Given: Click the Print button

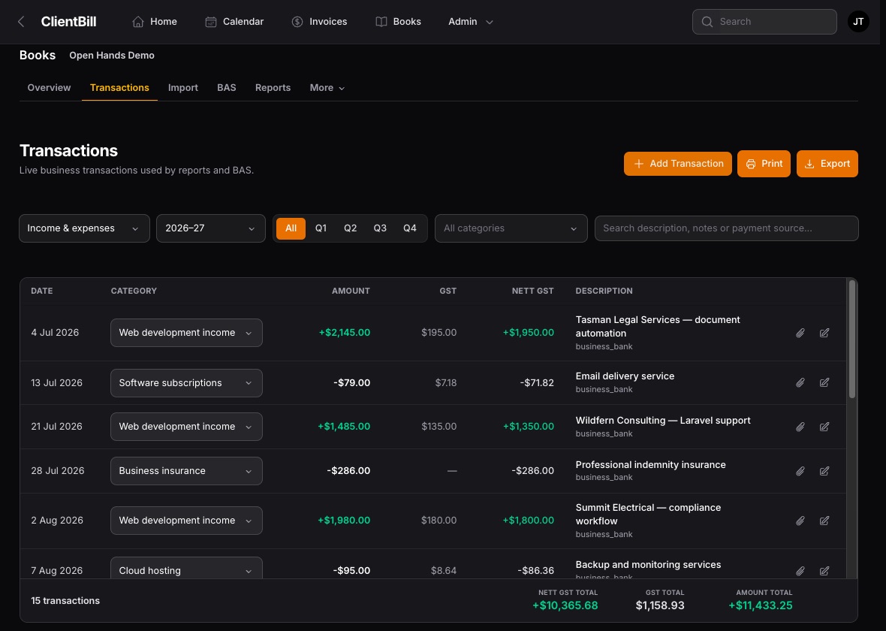Looking at the screenshot, I should 764,164.
